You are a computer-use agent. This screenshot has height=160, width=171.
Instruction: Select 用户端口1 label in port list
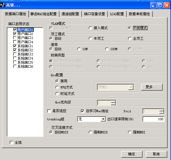click(x=25, y=29)
